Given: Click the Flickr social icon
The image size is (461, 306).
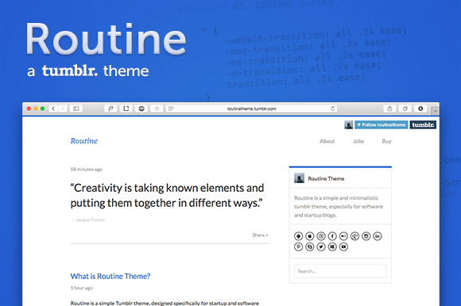Looking at the screenshot, I should (x=343, y=236).
